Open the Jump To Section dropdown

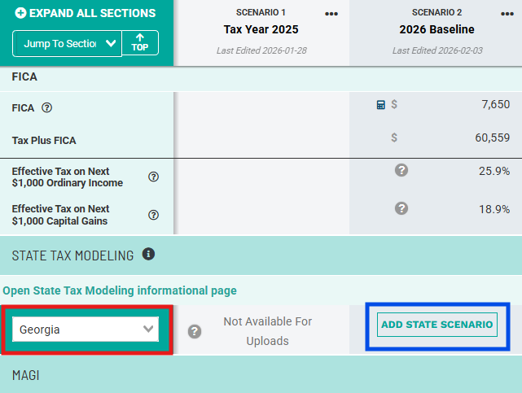(67, 43)
